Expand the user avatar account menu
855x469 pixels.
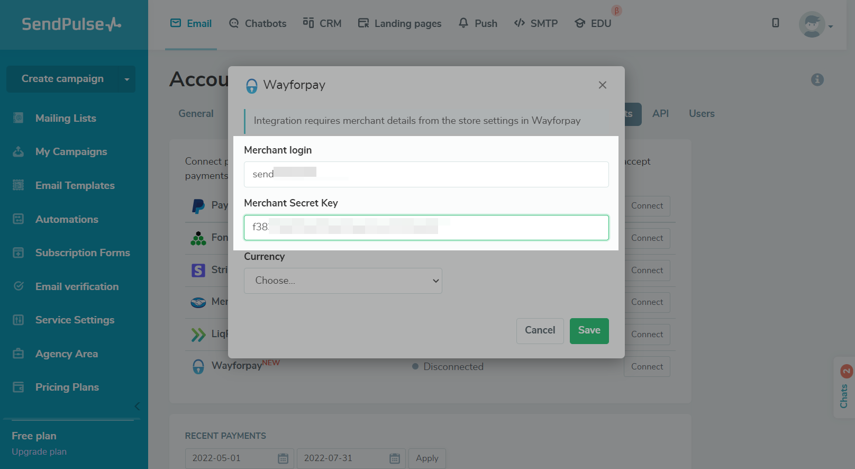tap(815, 24)
